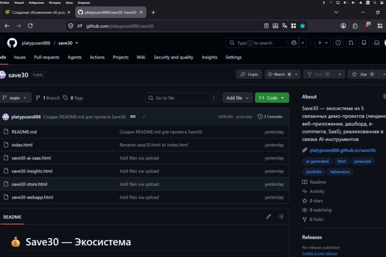Click the Go to file search field
Viewport: 386px width, 257px height.
coord(182,97)
